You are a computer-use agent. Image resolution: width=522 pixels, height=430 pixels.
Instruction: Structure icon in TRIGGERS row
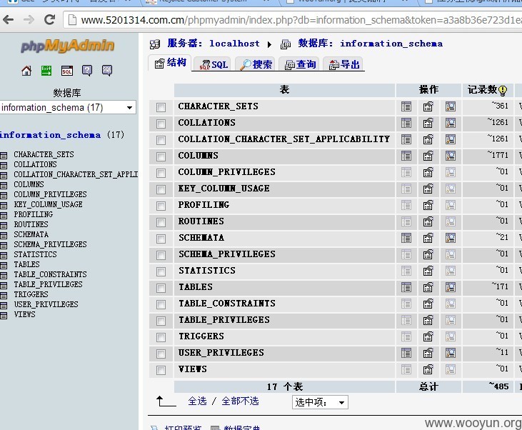pos(428,336)
